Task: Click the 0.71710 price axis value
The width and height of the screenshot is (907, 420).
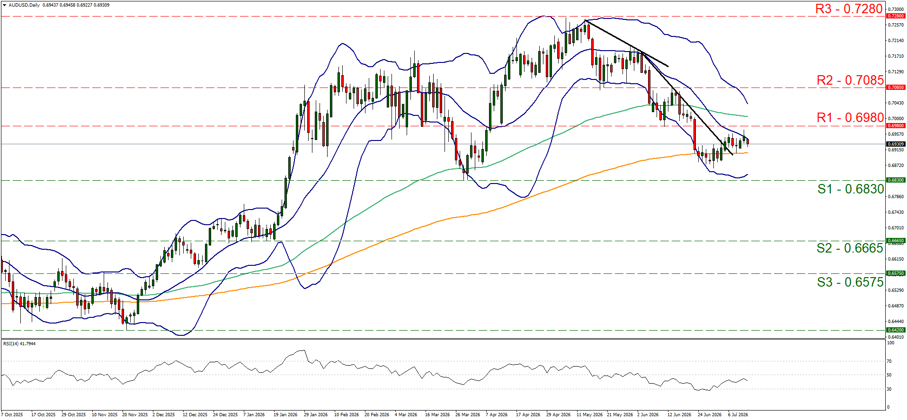Action: tap(895, 56)
